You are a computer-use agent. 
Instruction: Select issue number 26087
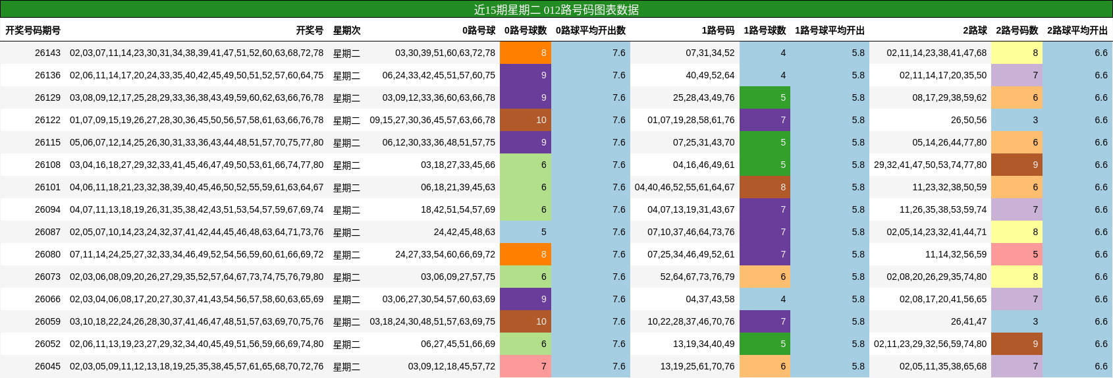tap(47, 232)
